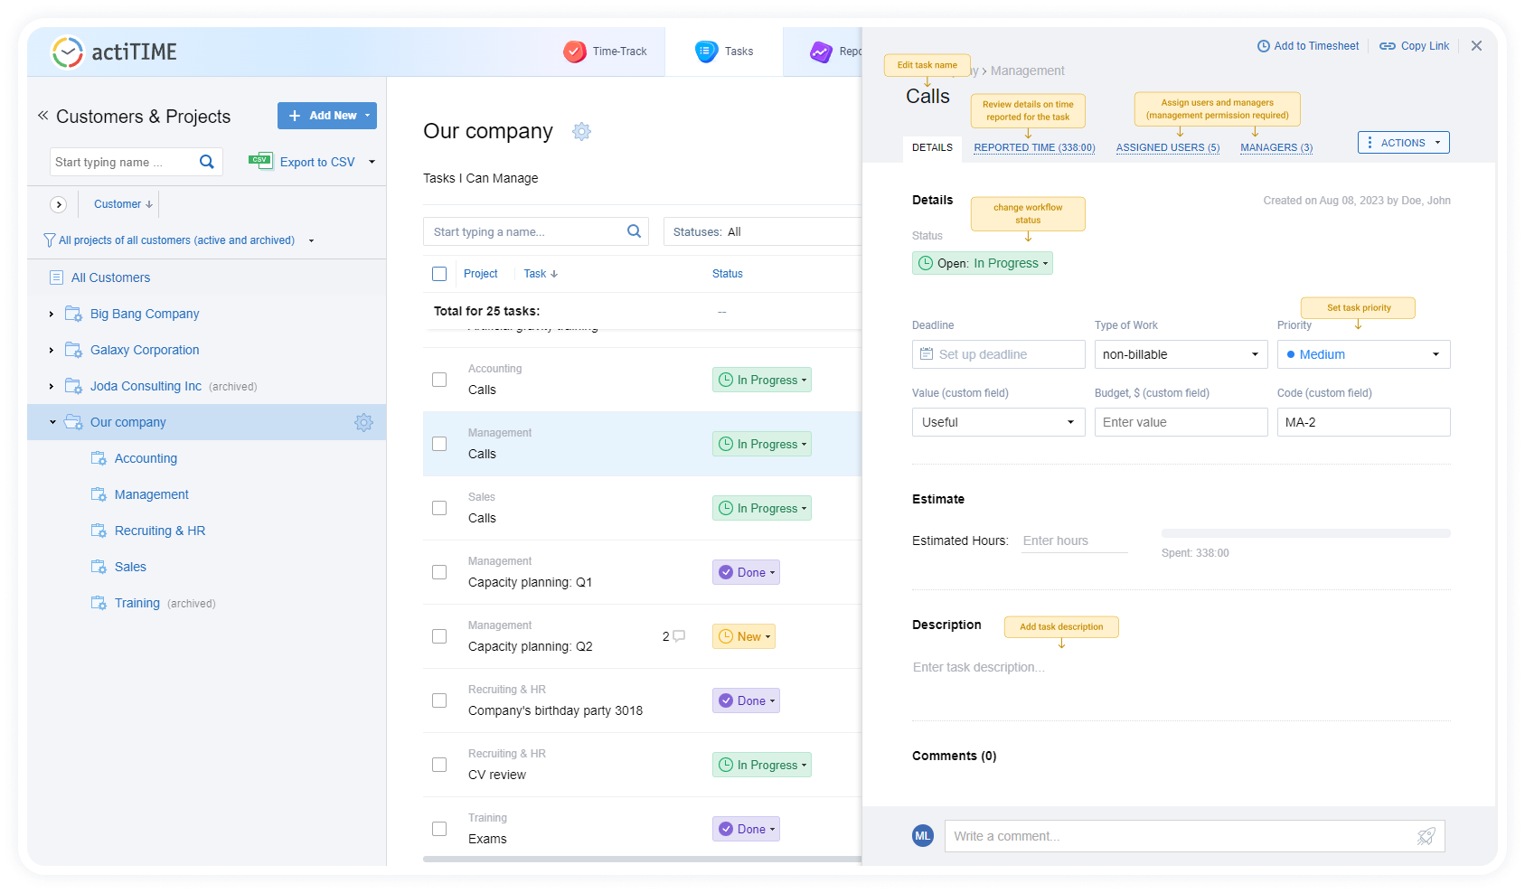
Task: Click the Management breadcrumb link
Action: [x=1028, y=70]
